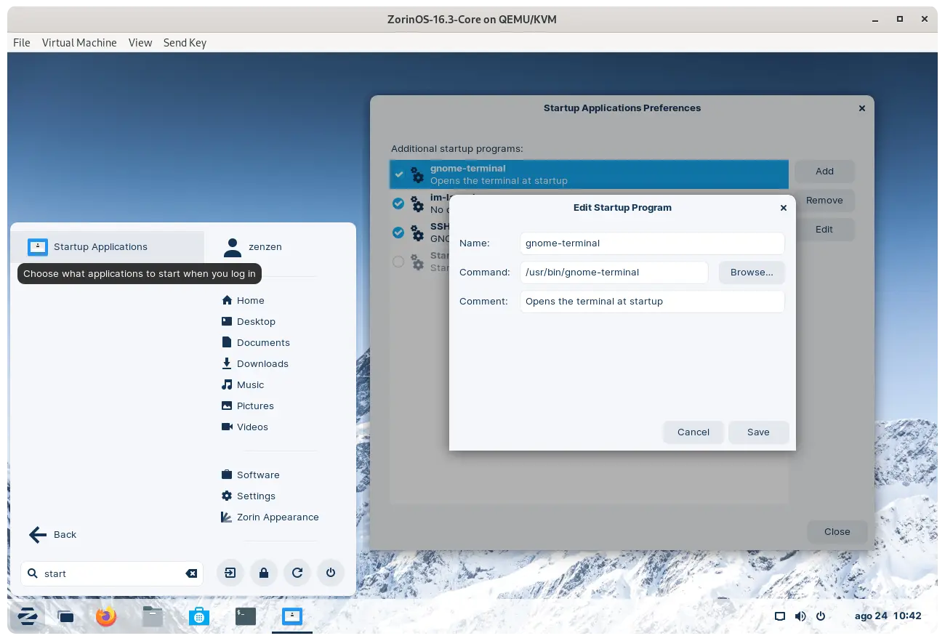Open the Zorin menu launcher icon
The width and height of the screenshot is (945, 641).
click(28, 616)
